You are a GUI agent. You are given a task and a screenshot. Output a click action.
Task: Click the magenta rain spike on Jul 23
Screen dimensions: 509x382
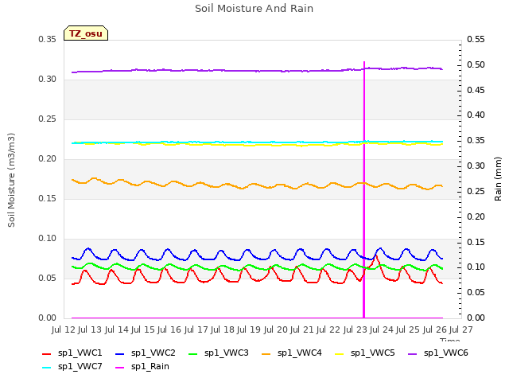pyautogui.click(x=364, y=189)
